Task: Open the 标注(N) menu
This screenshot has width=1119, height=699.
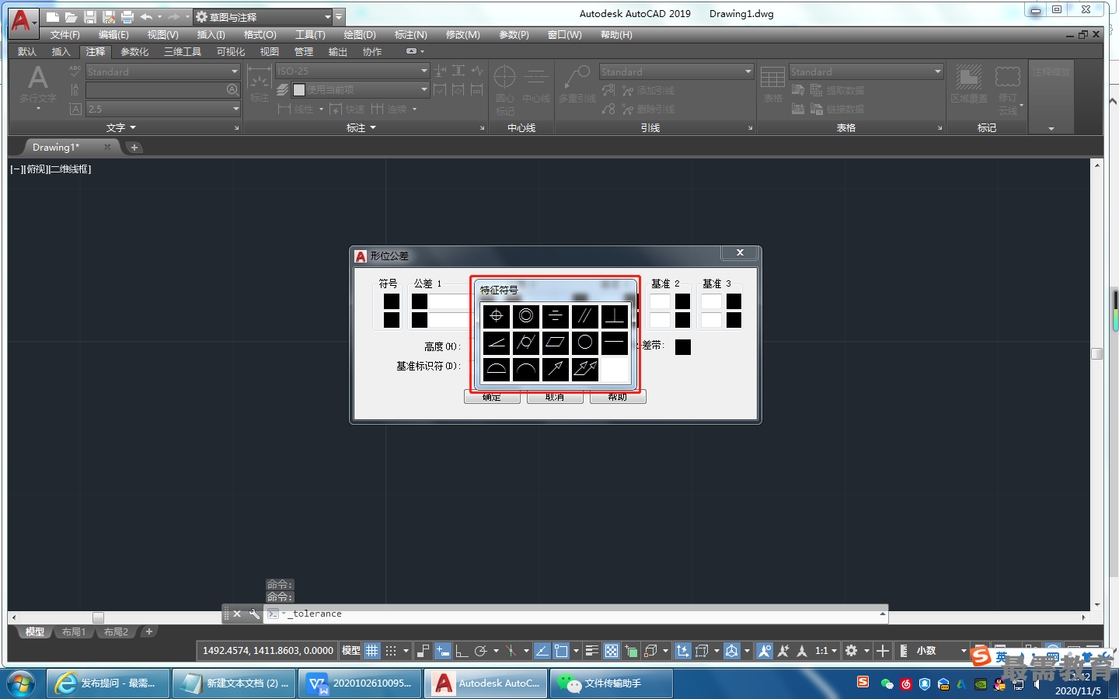Action: point(410,35)
